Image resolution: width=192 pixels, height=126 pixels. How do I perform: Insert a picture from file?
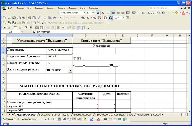pyautogui.click(x=79, y=119)
